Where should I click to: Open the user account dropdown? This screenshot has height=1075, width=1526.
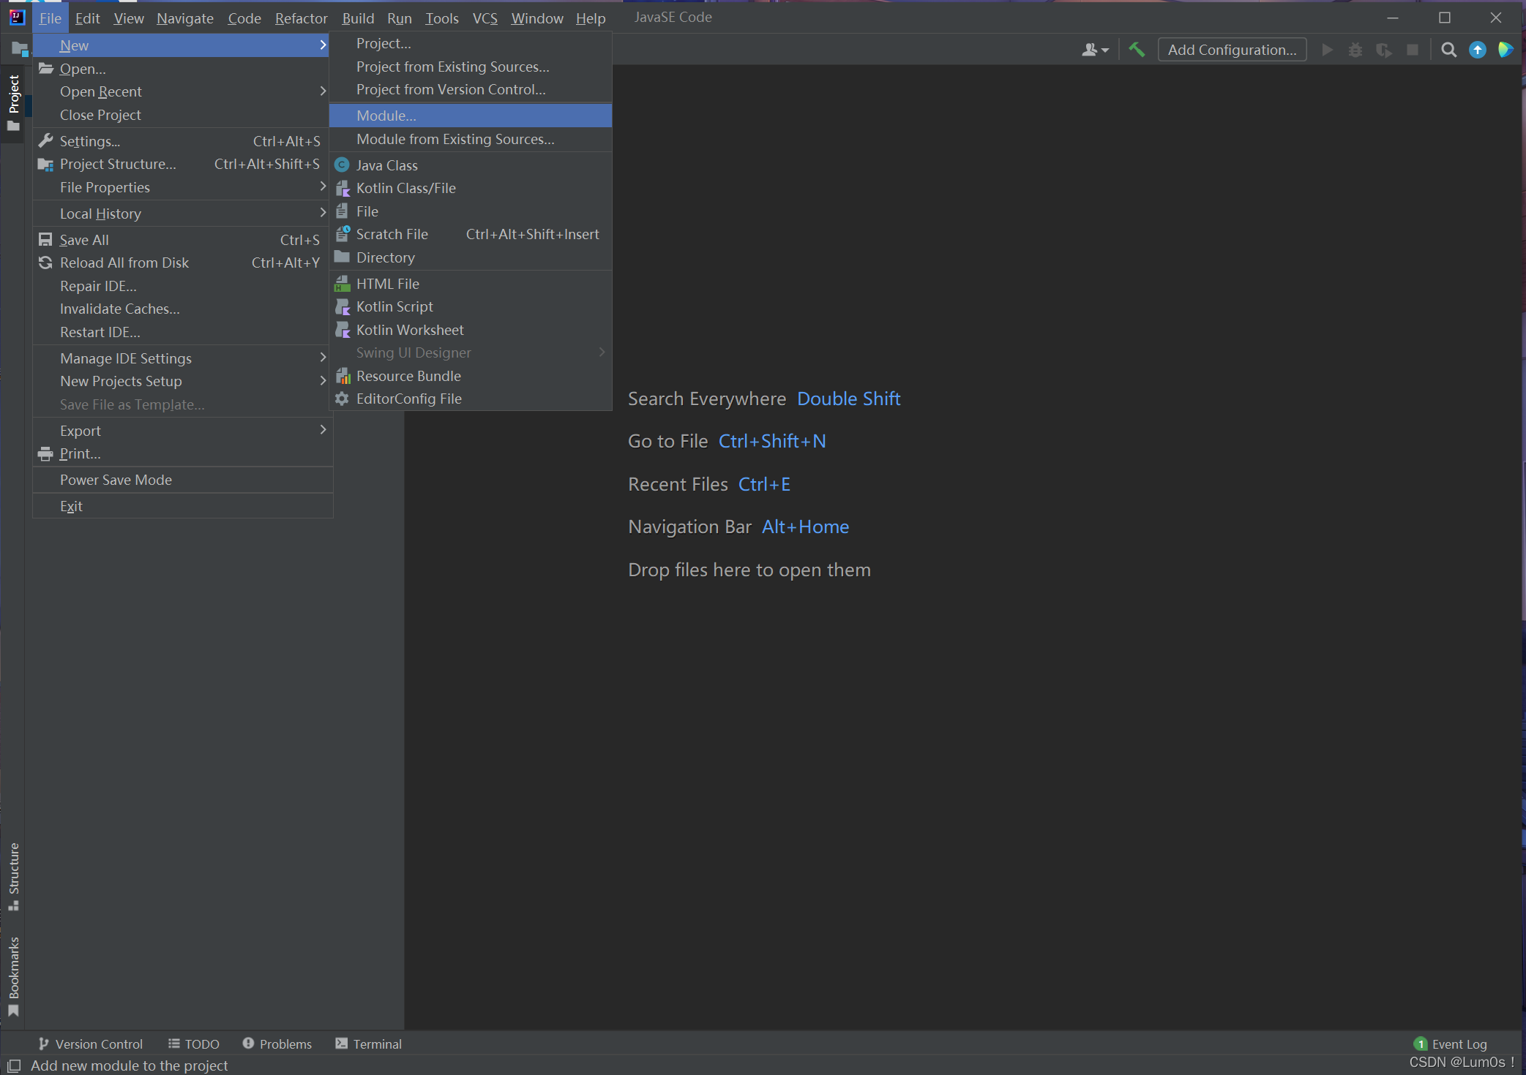(x=1095, y=50)
